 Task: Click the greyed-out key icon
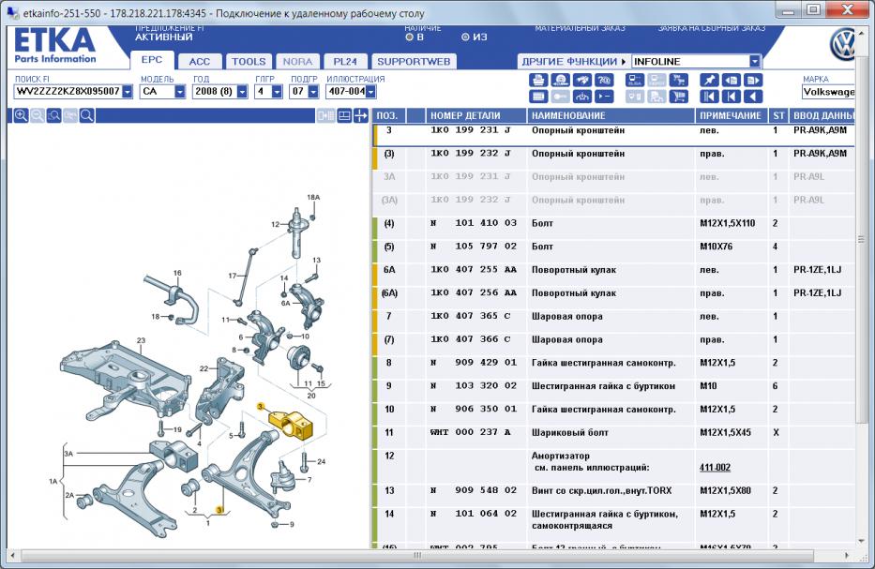(x=560, y=97)
